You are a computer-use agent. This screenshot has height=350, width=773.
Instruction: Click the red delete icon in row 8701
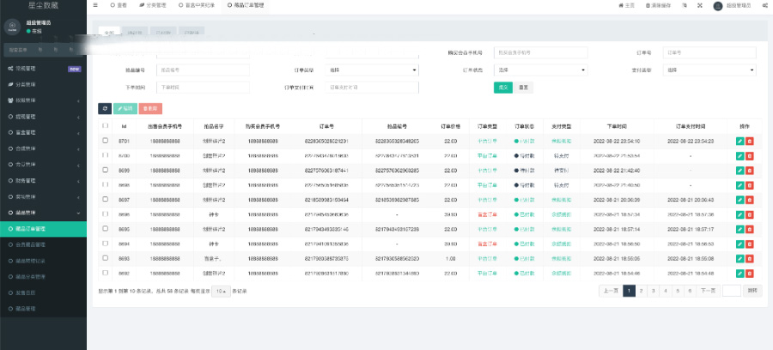click(749, 141)
